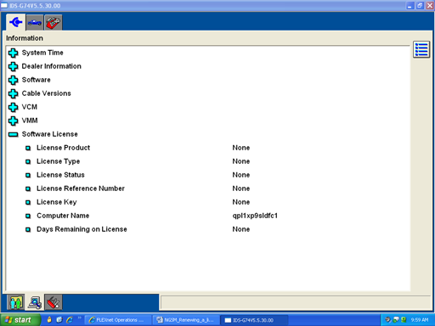
Task: Switch to FLEXnet Operations taskbar window
Action: (117, 320)
